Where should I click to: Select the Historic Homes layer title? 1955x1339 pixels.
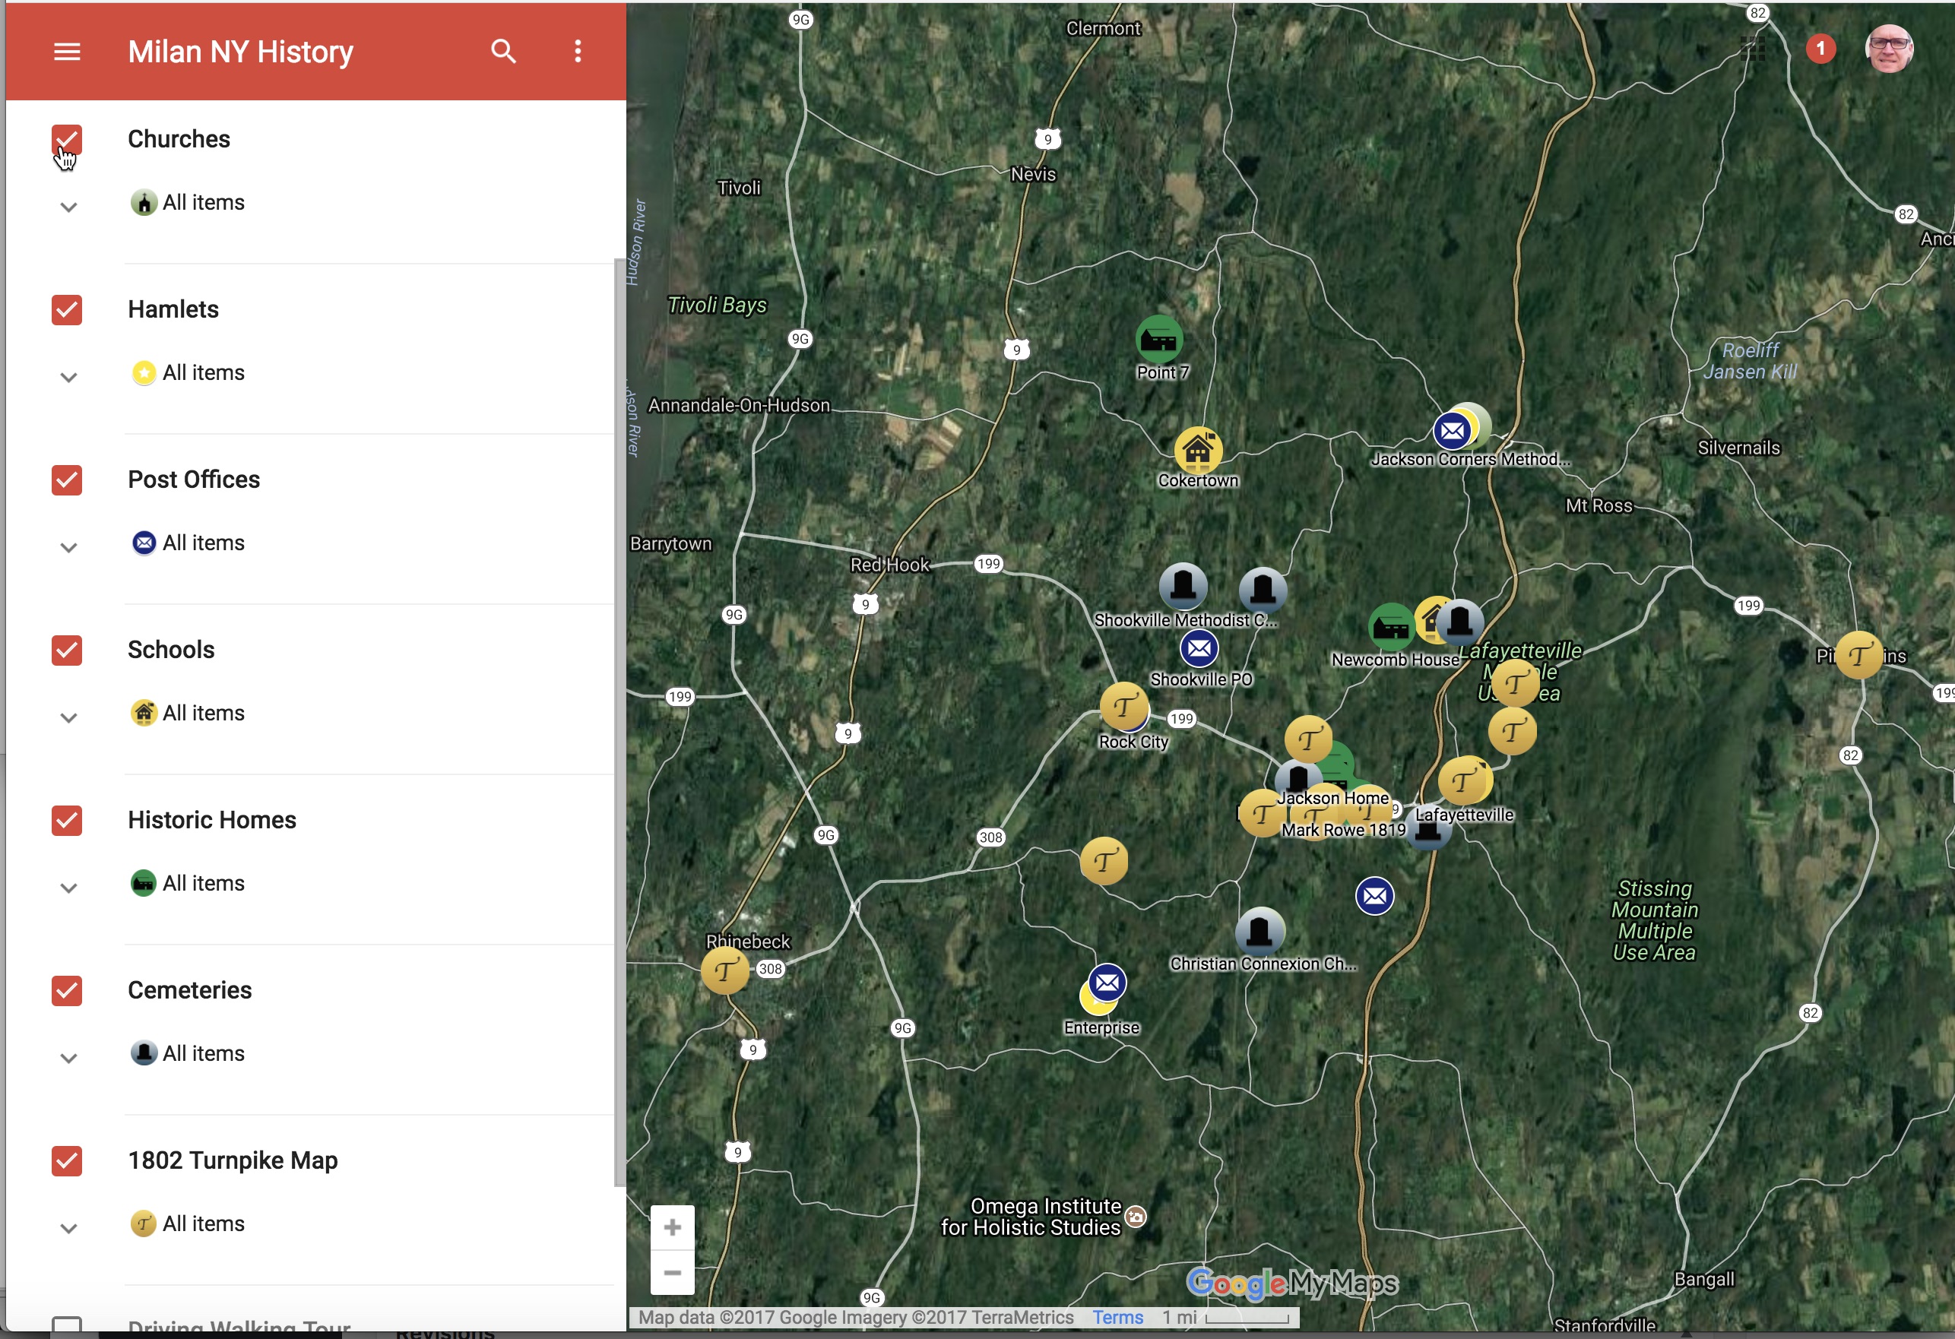(212, 820)
